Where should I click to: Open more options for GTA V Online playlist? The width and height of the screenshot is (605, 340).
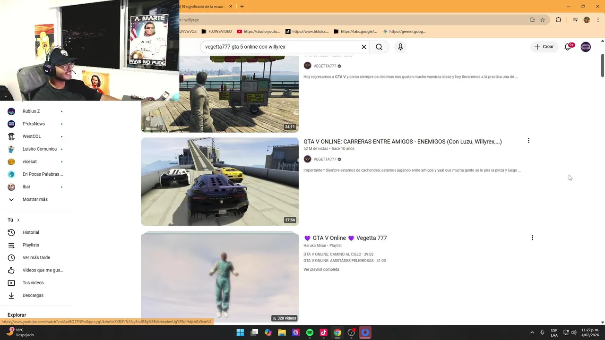532,238
